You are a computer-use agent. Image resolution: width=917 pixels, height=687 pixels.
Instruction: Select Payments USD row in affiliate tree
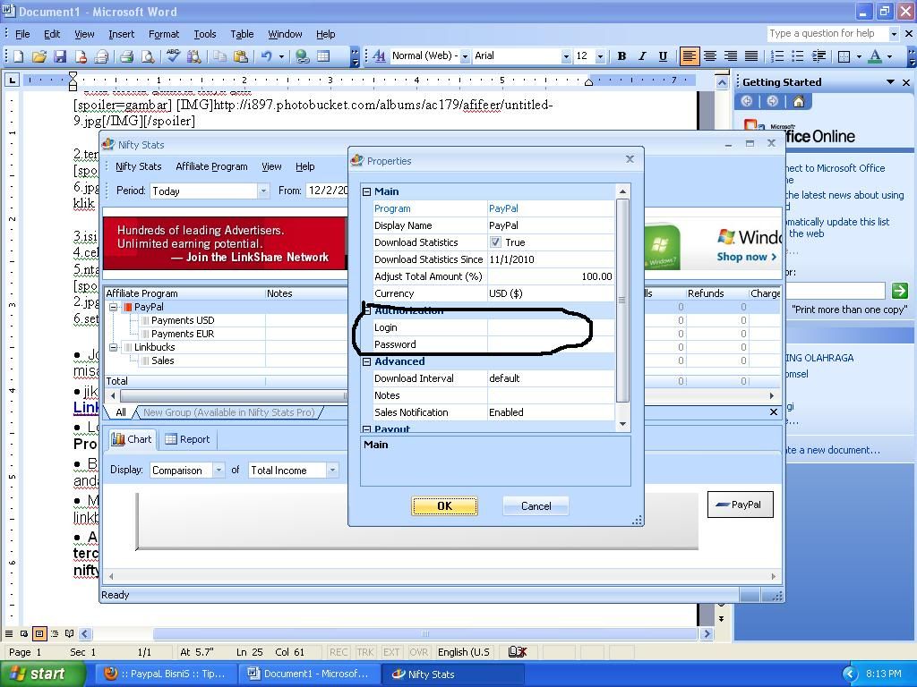pyautogui.click(x=183, y=320)
